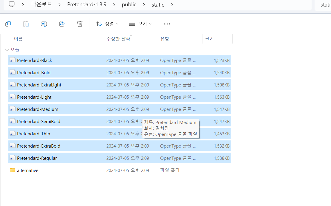Image resolution: width=331 pixels, height=206 pixels.
Task: Expand chevron after public in breadcrumb
Action: click(x=144, y=4)
